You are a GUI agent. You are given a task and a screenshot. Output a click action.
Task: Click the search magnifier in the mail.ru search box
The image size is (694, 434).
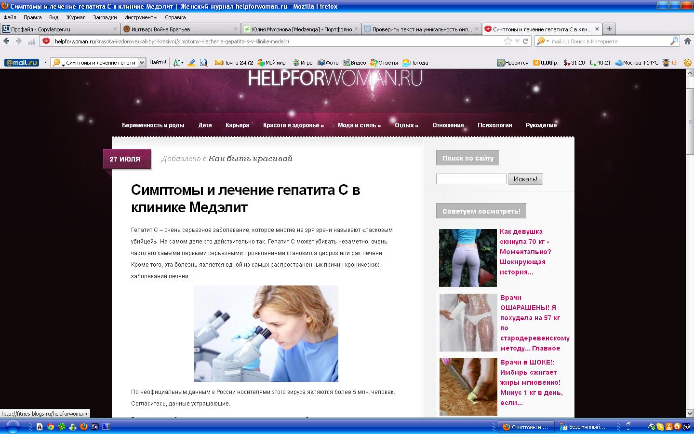click(674, 41)
